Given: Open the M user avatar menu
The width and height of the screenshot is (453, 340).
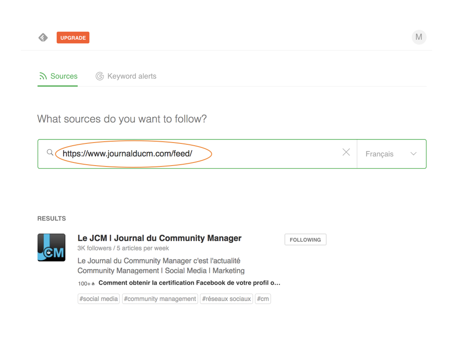Looking at the screenshot, I should (419, 37).
